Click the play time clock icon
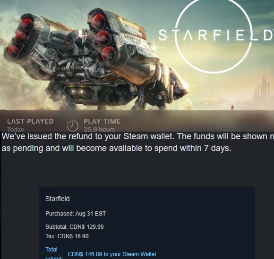The width and height of the screenshot is (274, 259). click(x=73, y=125)
